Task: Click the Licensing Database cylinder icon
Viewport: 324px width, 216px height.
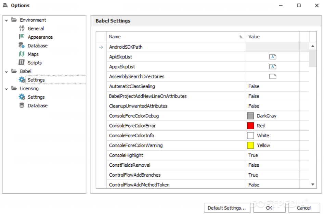Action: point(22,105)
